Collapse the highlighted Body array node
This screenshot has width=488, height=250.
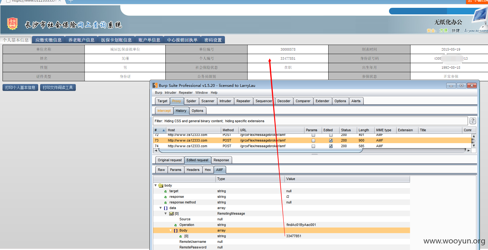pyautogui.click(x=171, y=230)
